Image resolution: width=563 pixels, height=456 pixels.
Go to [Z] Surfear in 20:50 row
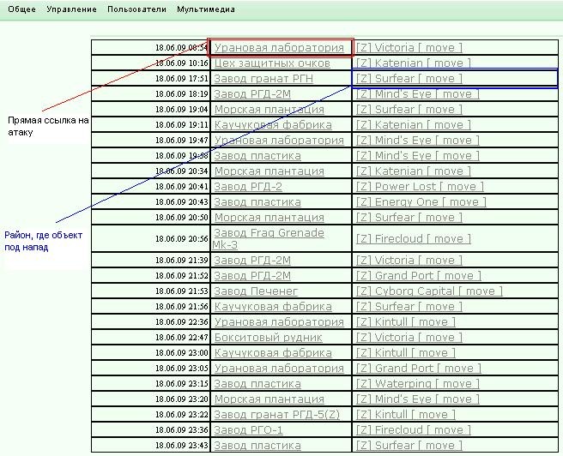pos(409,217)
